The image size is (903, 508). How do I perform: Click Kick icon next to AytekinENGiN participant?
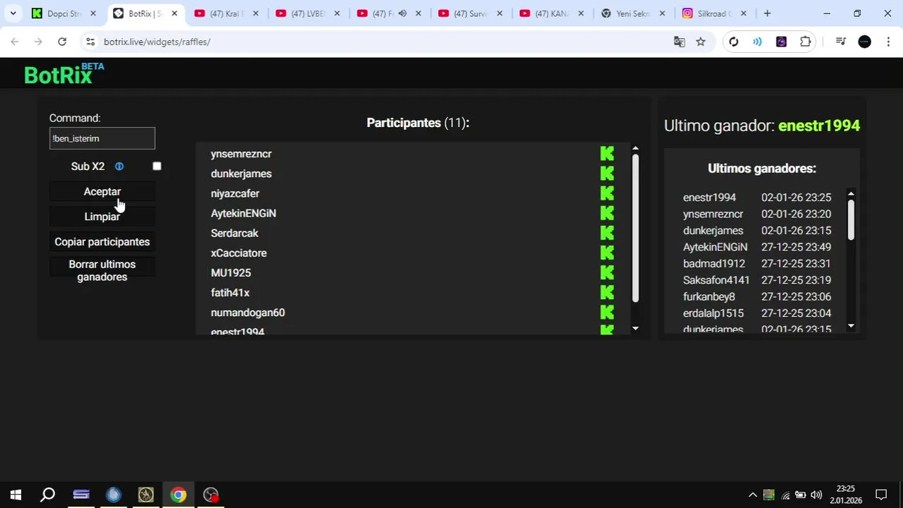pos(607,213)
